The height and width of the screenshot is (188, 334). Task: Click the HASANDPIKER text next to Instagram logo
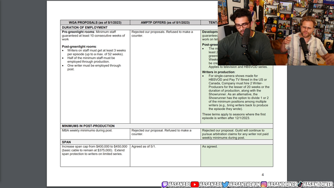pyautogui.click(x=282, y=184)
